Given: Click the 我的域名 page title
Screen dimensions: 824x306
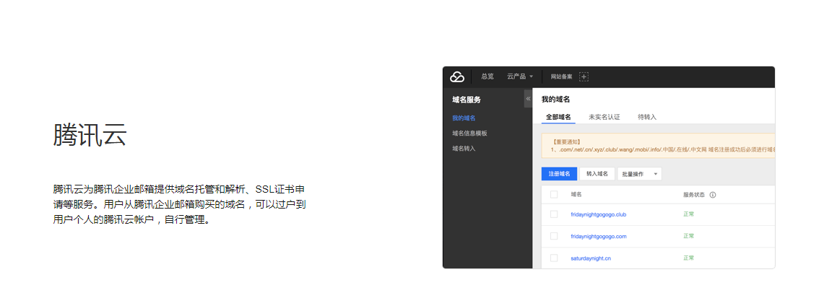Looking at the screenshot, I should (x=555, y=99).
